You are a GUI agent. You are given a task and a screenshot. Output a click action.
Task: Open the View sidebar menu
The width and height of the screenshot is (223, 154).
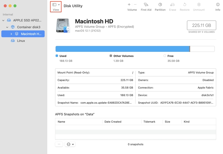pyautogui.click(x=56, y=7)
